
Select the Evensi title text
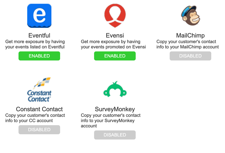115,35
